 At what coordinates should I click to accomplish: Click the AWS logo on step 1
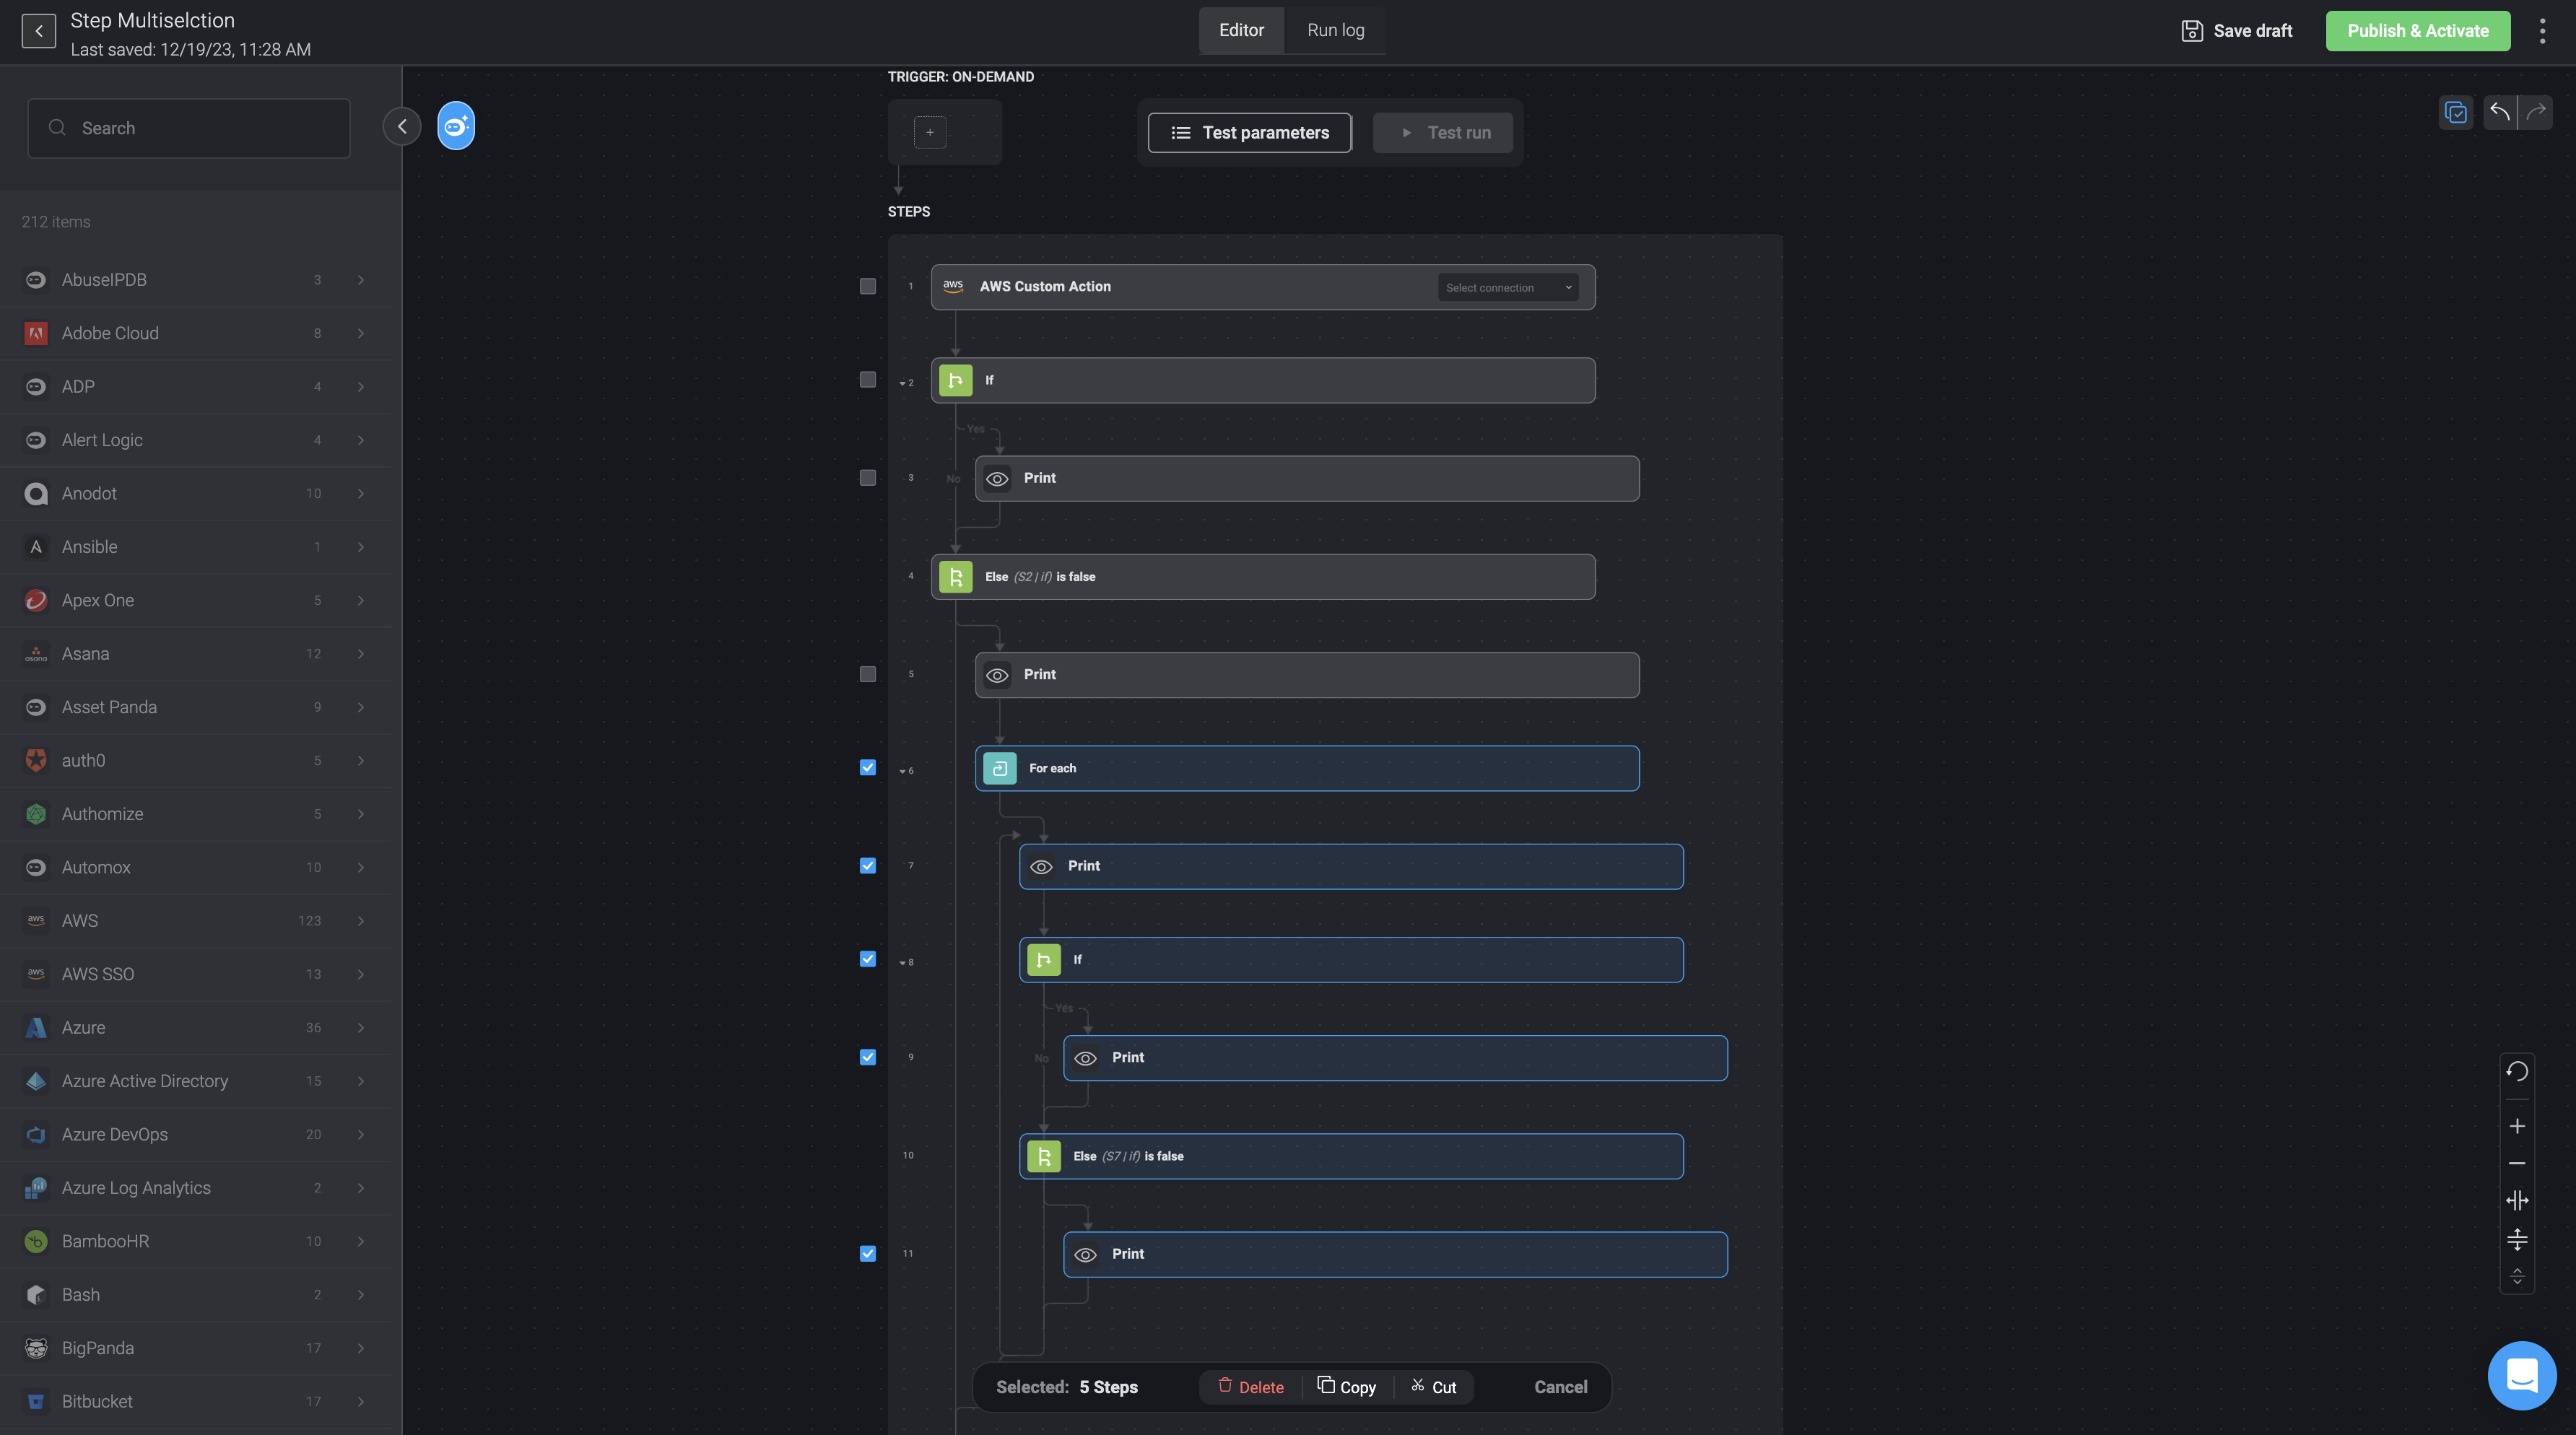click(x=953, y=286)
